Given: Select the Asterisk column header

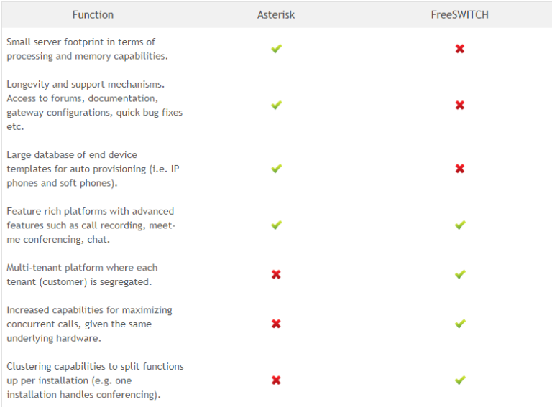Looking at the screenshot, I should (276, 14).
